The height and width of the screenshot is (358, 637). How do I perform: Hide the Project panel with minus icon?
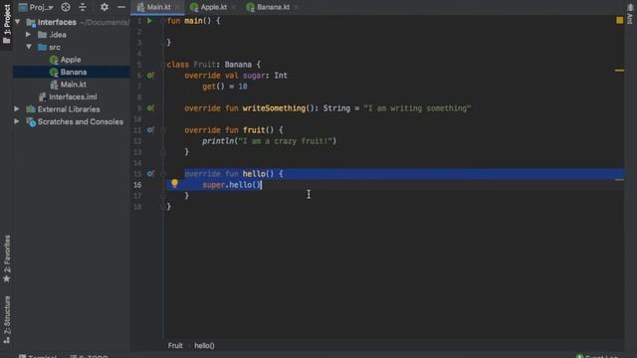(x=121, y=7)
